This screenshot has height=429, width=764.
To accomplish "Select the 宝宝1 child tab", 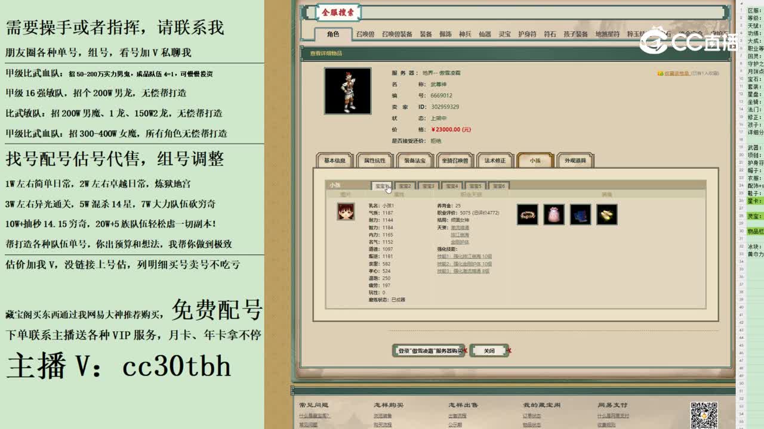I will coord(381,186).
